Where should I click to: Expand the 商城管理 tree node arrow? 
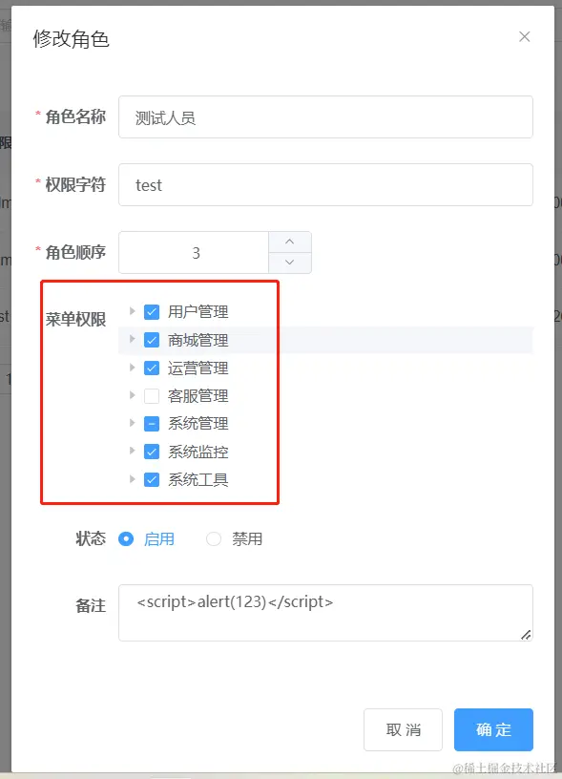click(132, 339)
